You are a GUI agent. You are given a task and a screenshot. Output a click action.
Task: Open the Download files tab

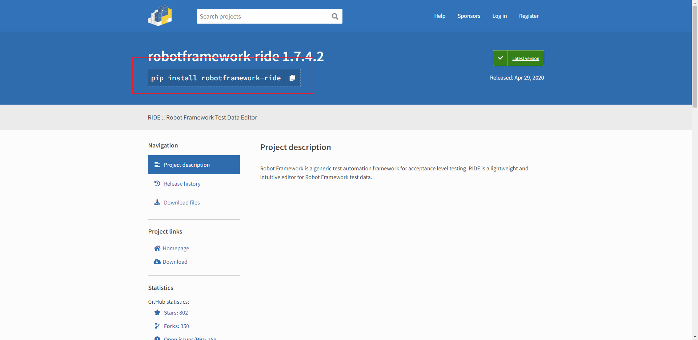click(x=194, y=202)
